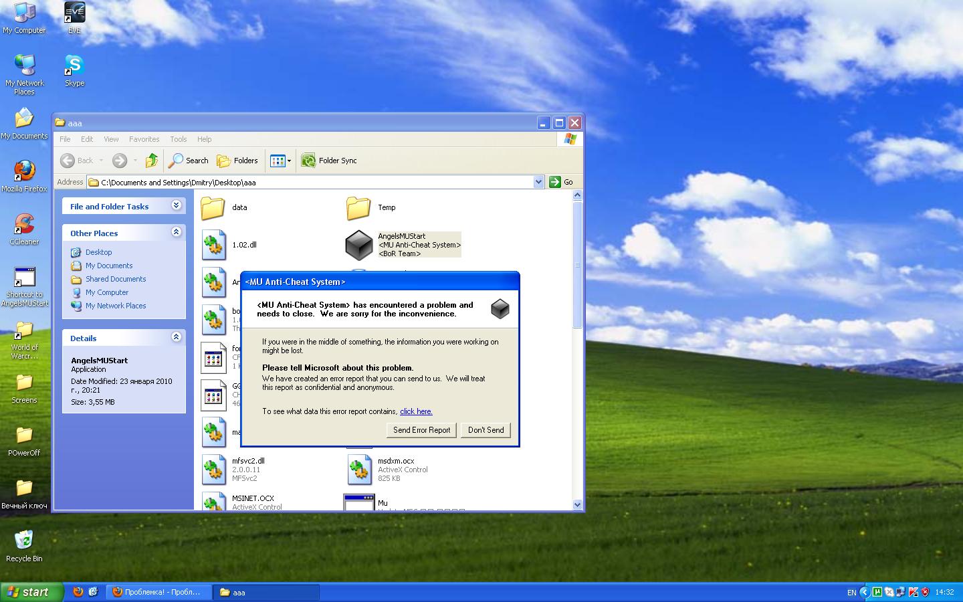This screenshot has width=963, height=602.
Task: Open My Computer desktop icon
Action: point(24,18)
